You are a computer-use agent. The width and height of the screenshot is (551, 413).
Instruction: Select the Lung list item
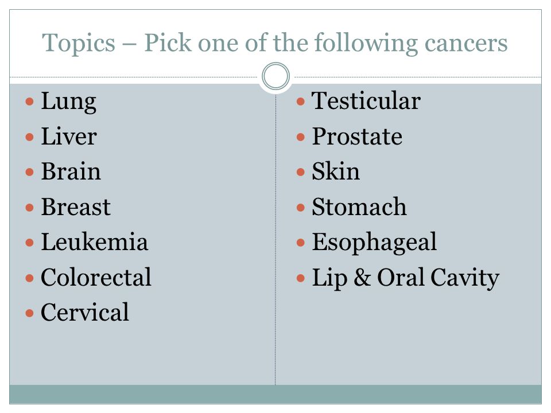click(x=68, y=102)
